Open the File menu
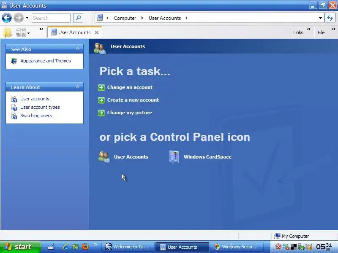Viewport: 338px width, 253px height. tap(321, 32)
